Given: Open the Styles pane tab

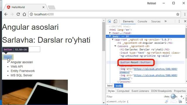Looking at the screenshot, I should tap(111, 91).
